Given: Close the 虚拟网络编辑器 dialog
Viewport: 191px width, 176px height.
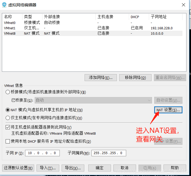Looking at the screenshot, I should point(184,5).
